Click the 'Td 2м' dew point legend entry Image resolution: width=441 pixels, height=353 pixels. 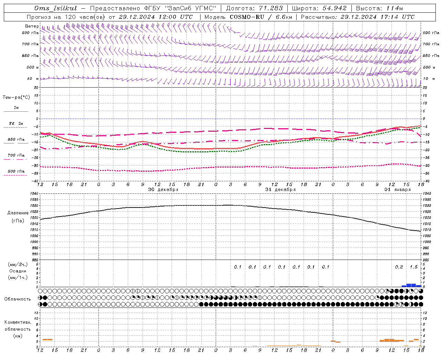point(16,123)
